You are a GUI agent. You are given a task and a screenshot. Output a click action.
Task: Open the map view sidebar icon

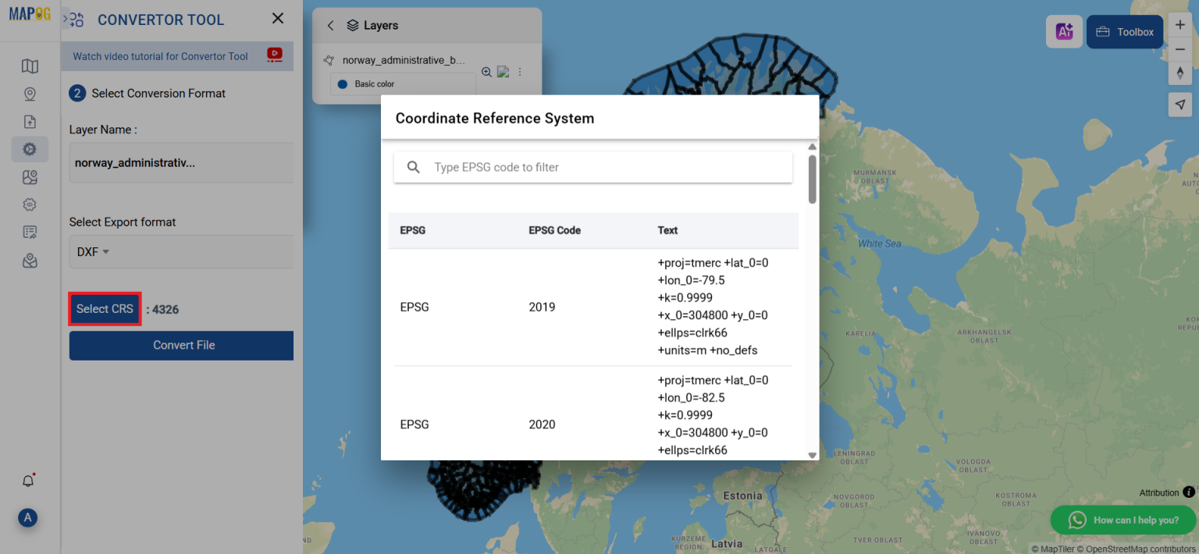[x=30, y=66]
